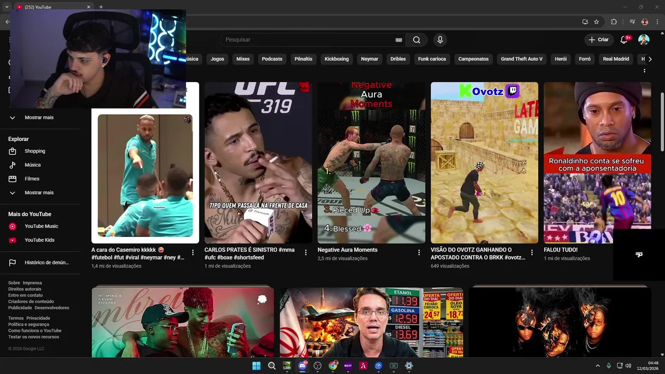Select the Mixes chip
Viewport: 665px width, 374px height.
point(243,59)
